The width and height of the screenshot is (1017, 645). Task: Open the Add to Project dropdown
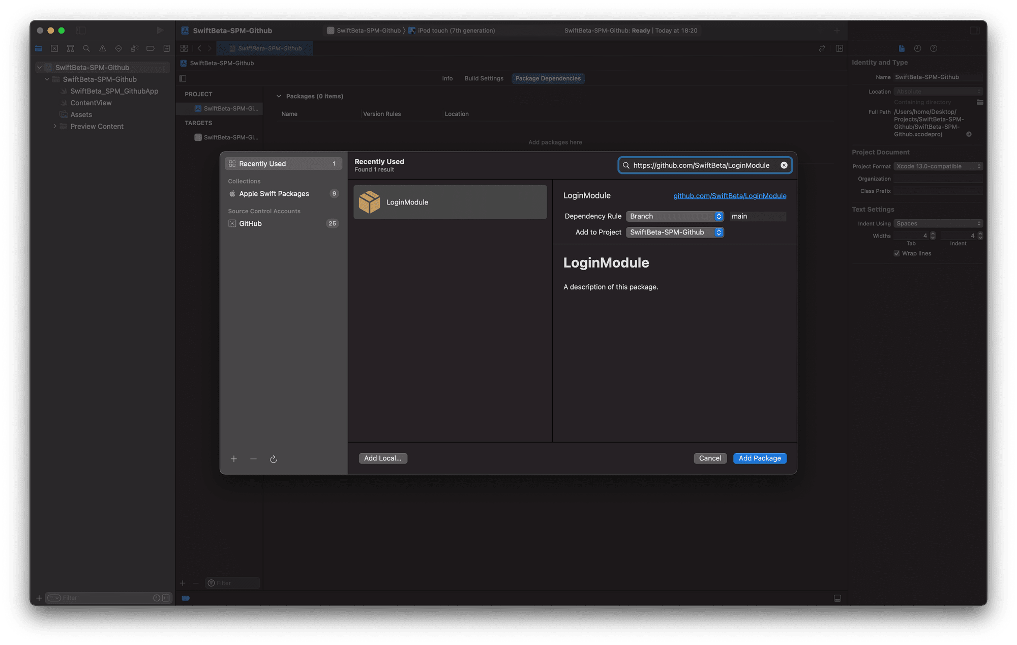[x=675, y=232]
